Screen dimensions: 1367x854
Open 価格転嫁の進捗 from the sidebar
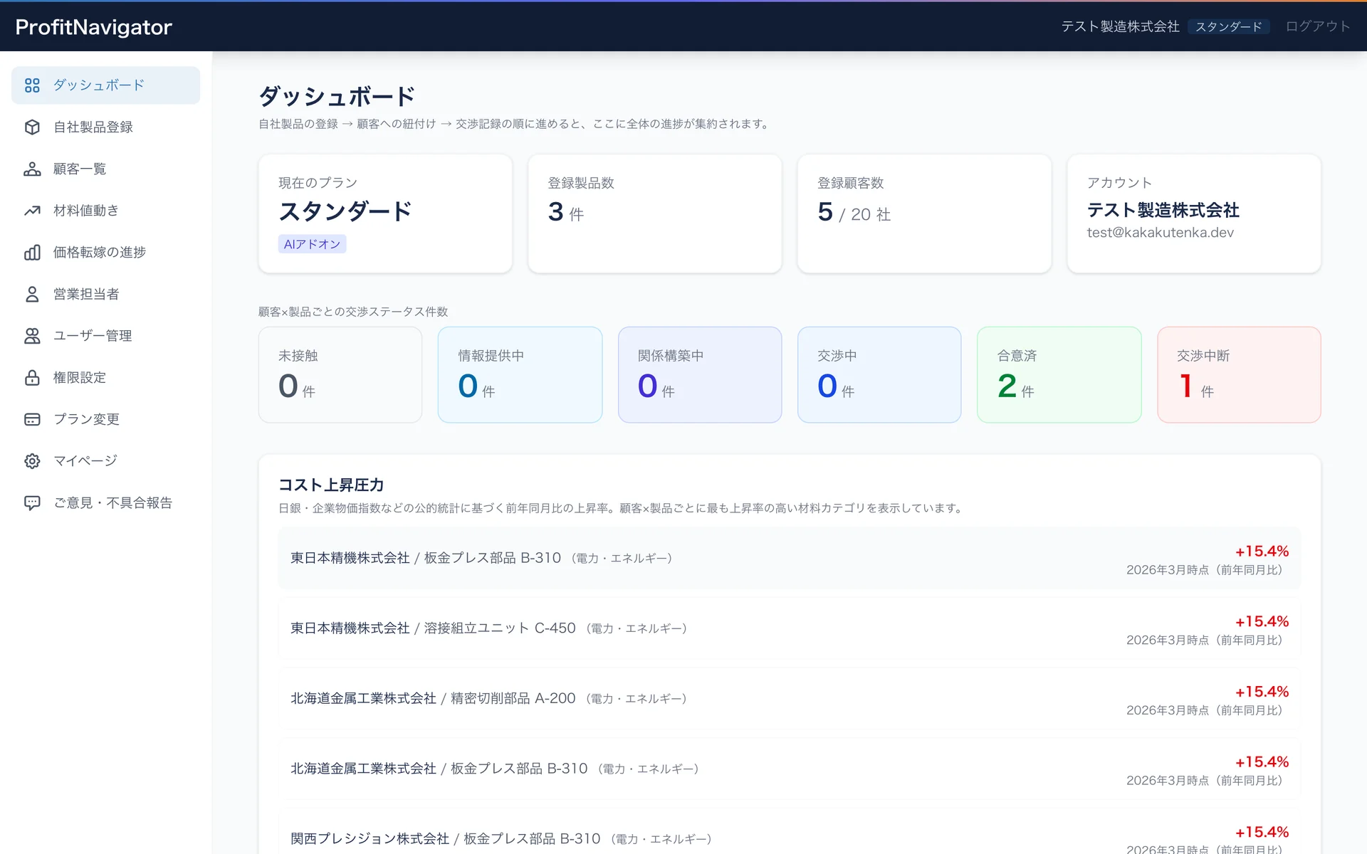tap(105, 253)
